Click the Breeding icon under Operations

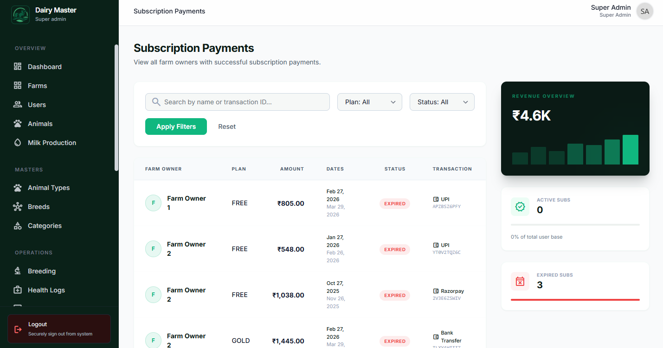[x=17, y=271]
